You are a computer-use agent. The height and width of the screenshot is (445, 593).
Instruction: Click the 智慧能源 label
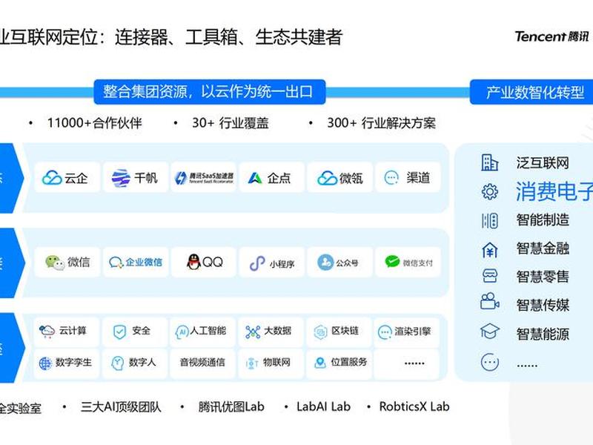(543, 334)
